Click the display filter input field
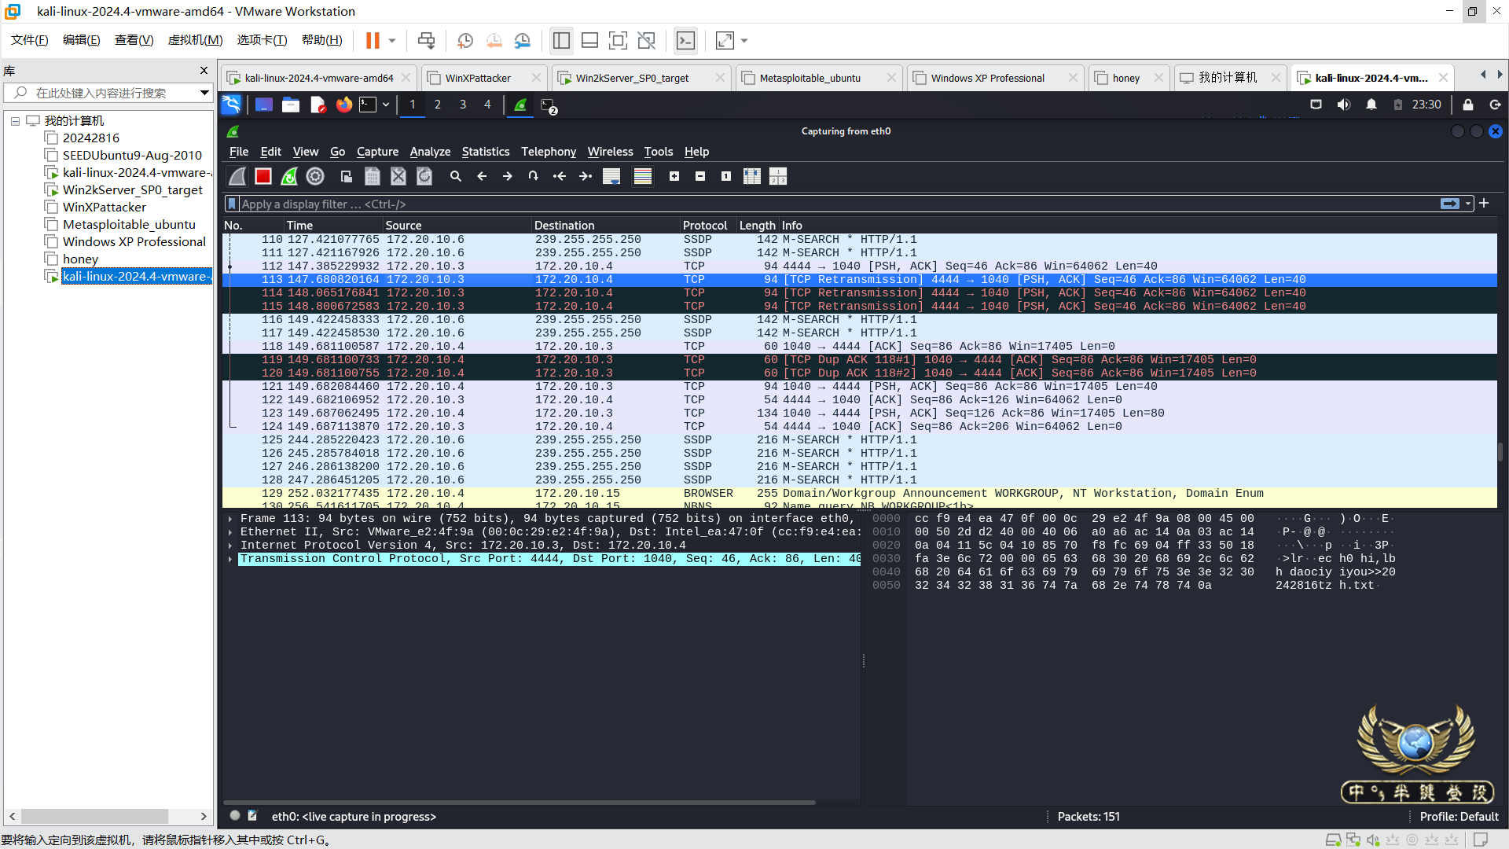The image size is (1509, 849). pyautogui.click(x=786, y=204)
